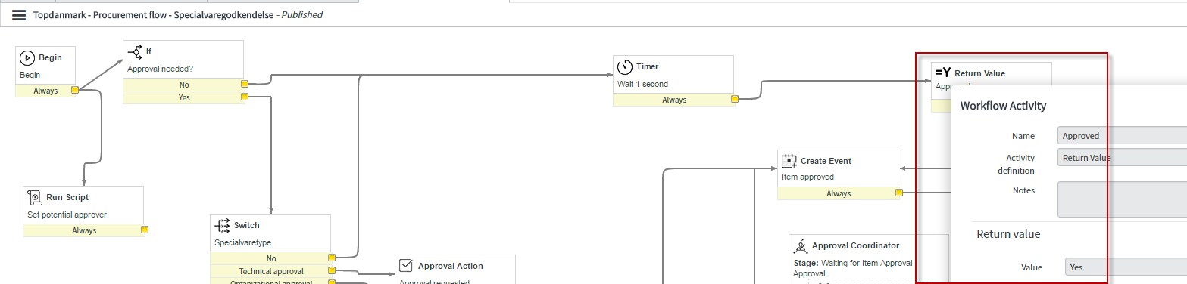Click the No condition of the If activity
The height and width of the screenshot is (284, 1187).
tap(183, 85)
